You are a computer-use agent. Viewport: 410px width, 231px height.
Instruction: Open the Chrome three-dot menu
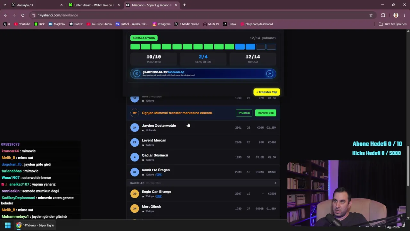point(404,15)
